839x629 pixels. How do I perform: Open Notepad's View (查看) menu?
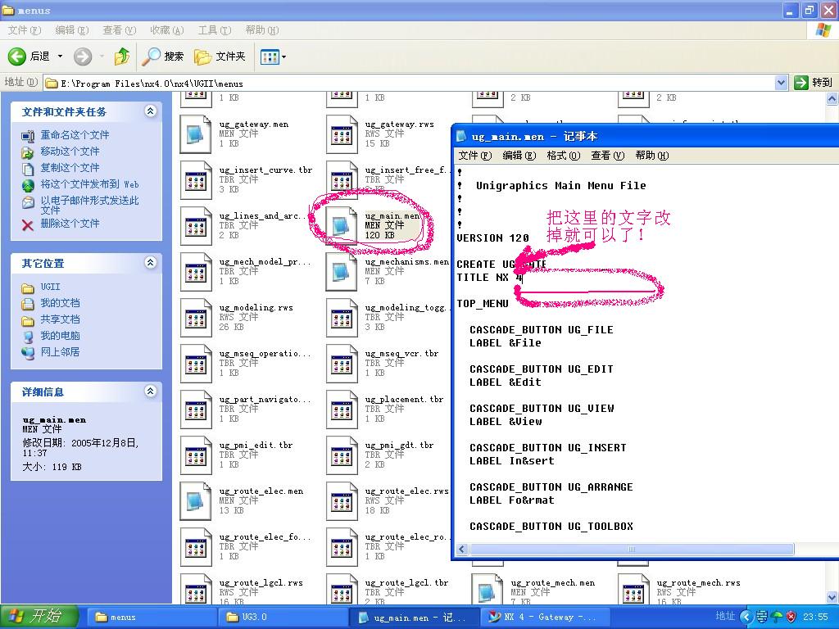tap(607, 155)
